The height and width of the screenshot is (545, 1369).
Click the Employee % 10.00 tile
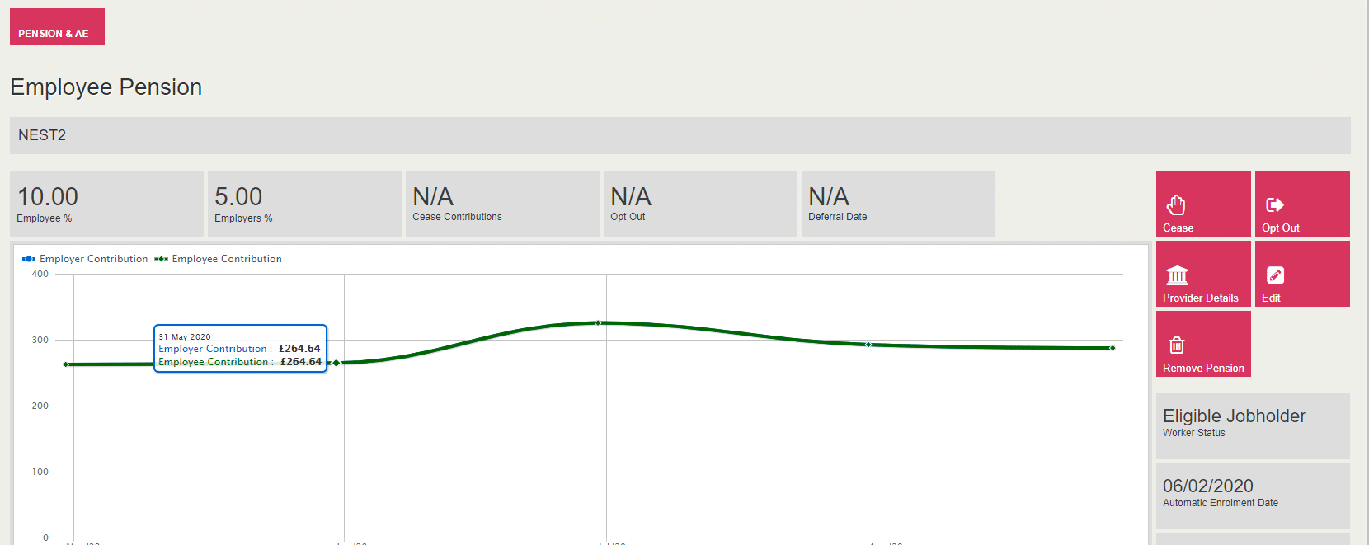point(106,204)
